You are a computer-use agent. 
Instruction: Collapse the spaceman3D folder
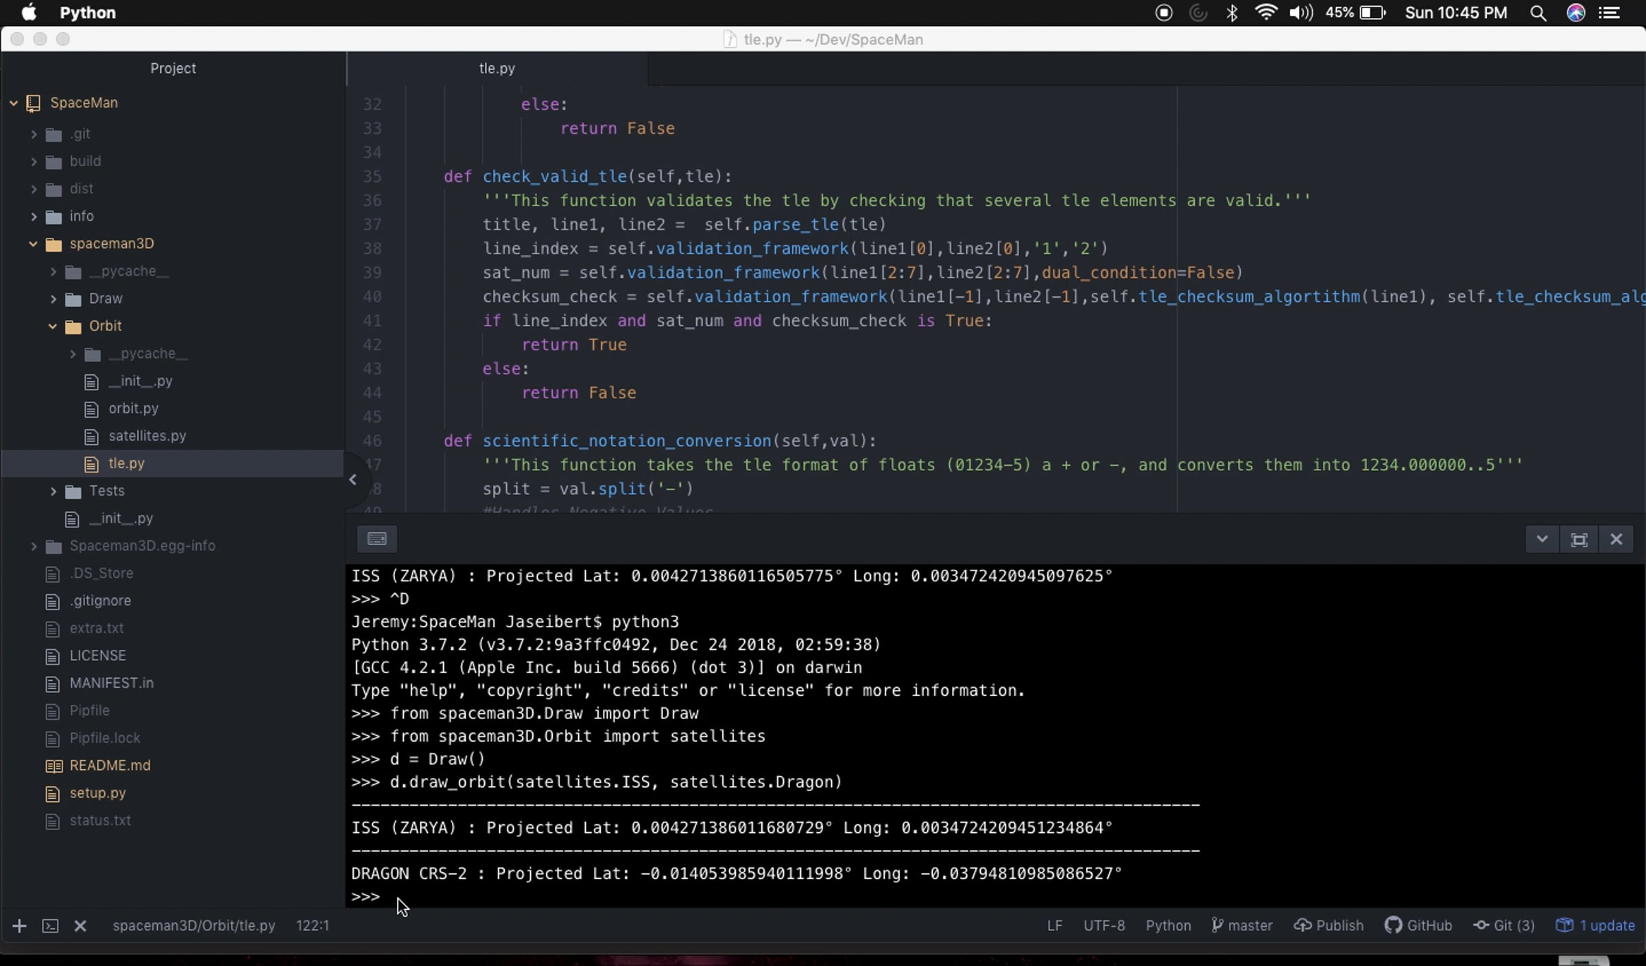33,243
